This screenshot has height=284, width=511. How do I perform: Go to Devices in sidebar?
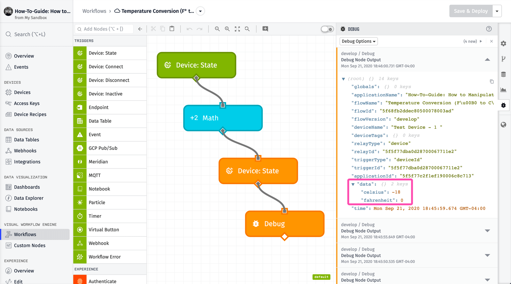coord(22,92)
